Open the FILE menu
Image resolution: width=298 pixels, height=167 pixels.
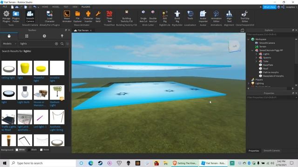coord(5,6)
